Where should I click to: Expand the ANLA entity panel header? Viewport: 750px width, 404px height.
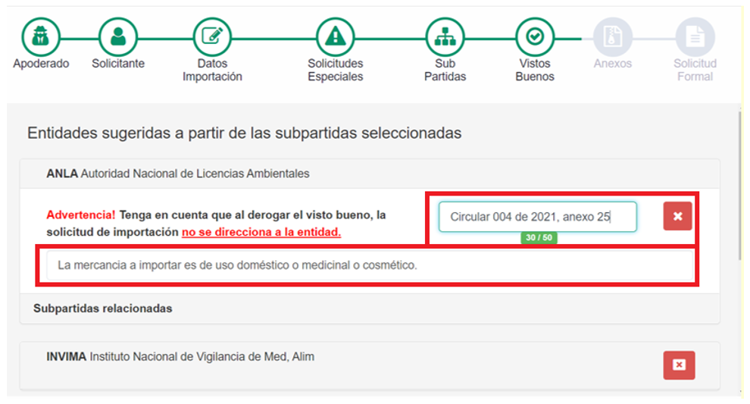point(178,174)
